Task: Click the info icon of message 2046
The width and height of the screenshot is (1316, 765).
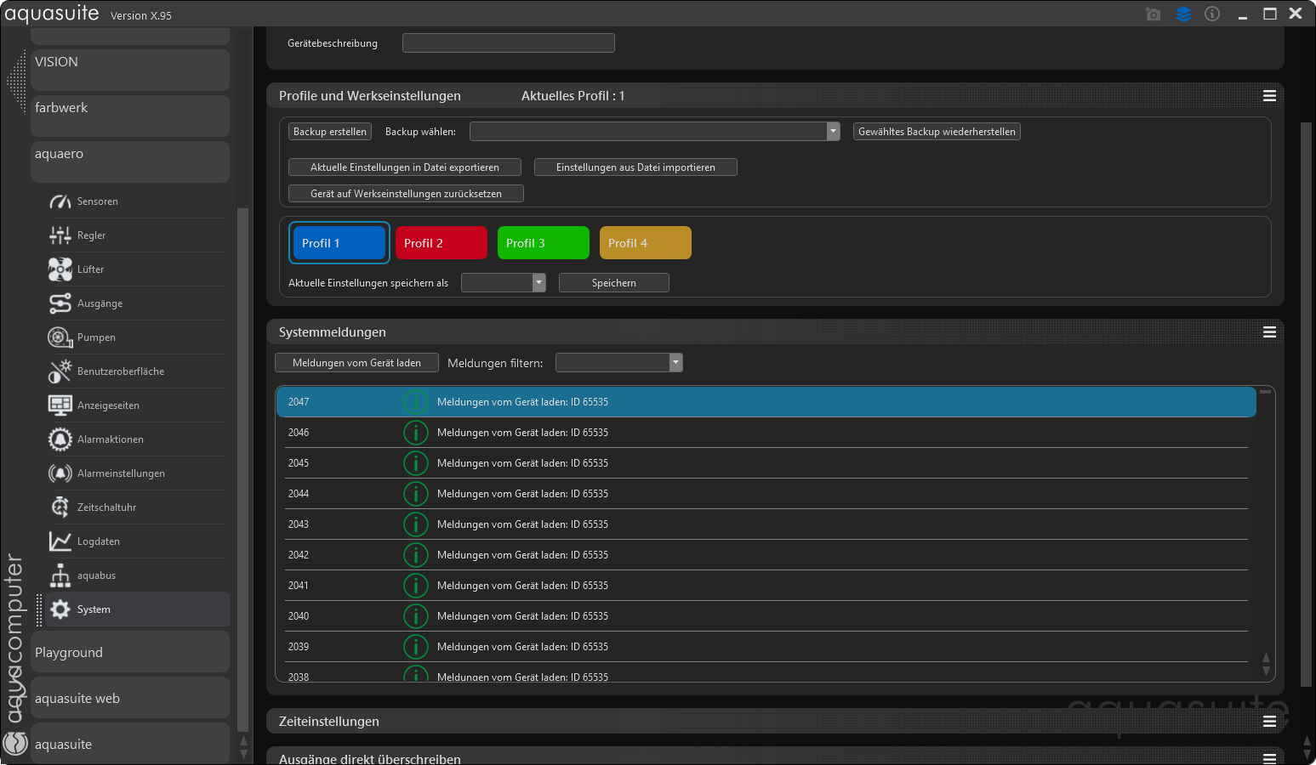Action: click(415, 433)
